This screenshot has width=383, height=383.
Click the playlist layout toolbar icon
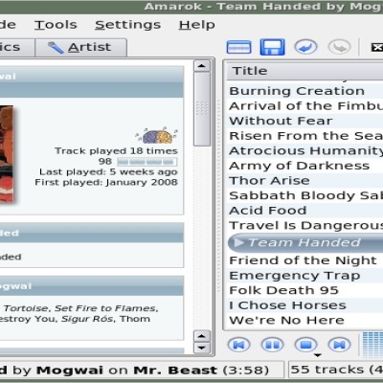(238, 47)
